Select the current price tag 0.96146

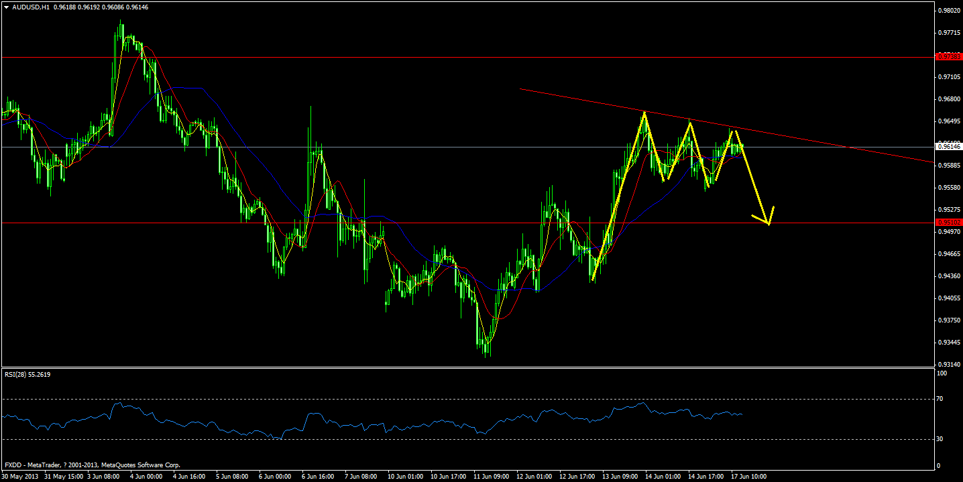[948, 146]
